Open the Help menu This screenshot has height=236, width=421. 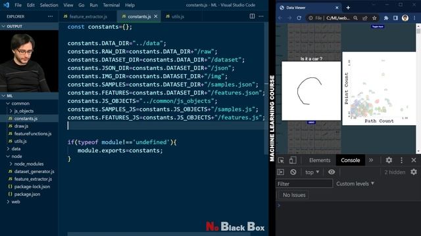pyautogui.click(x=130, y=5)
